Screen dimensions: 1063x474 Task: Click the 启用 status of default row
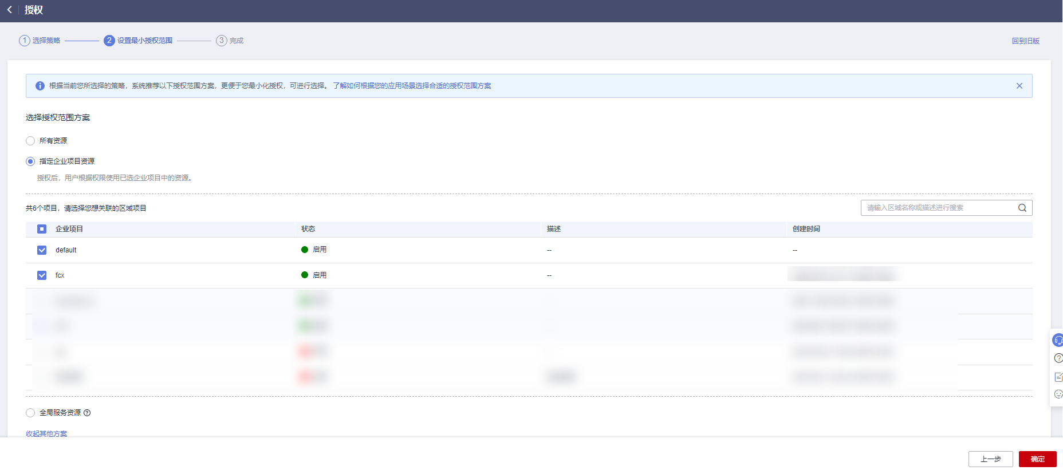pos(314,250)
